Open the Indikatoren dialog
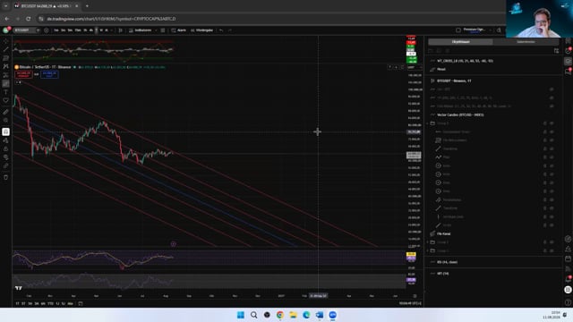This screenshot has height=322, width=573. click(x=140, y=30)
